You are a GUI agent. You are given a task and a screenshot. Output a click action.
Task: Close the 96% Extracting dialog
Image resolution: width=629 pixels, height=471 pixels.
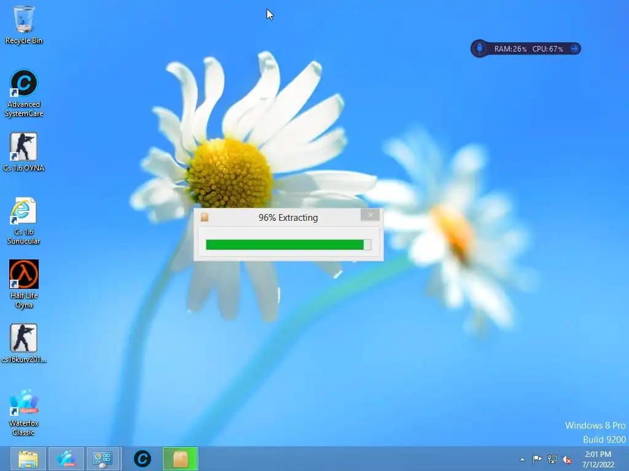pyautogui.click(x=370, y=215)
